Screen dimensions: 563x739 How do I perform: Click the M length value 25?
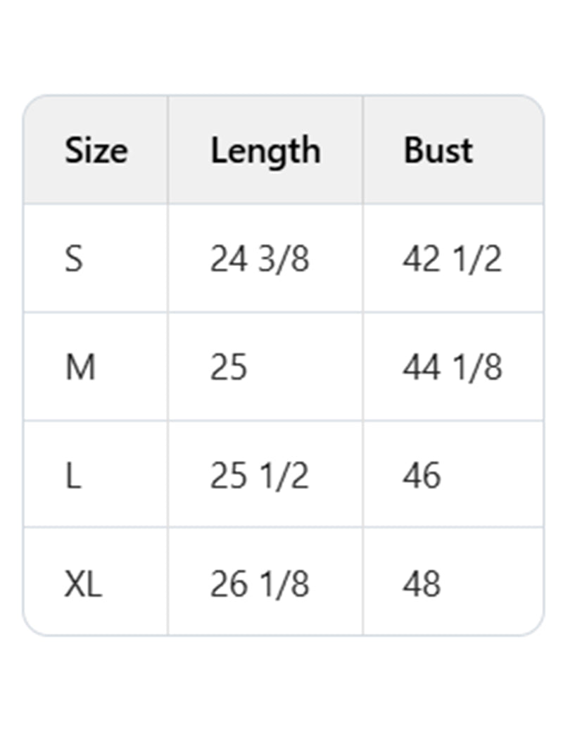click(x=229, y=367)
